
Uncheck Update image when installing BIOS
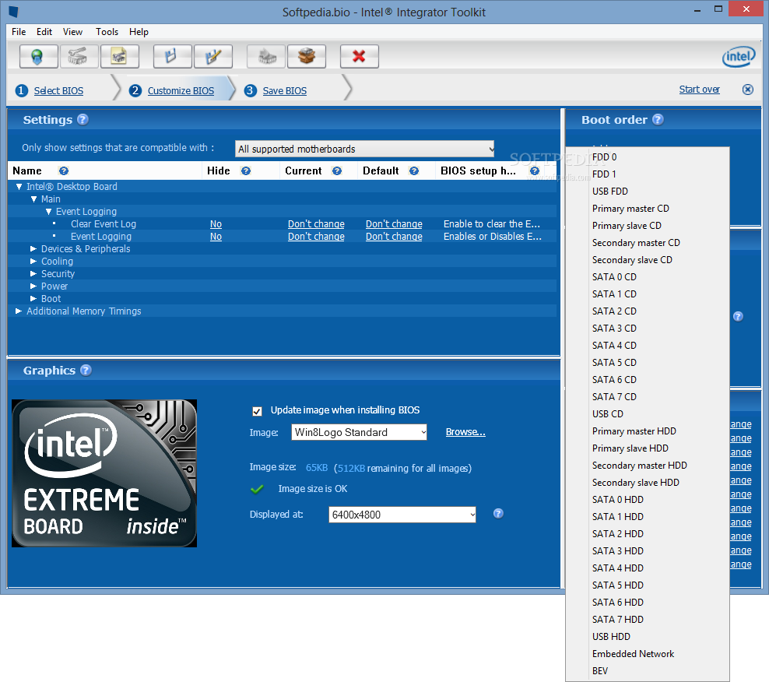point(257,411)
